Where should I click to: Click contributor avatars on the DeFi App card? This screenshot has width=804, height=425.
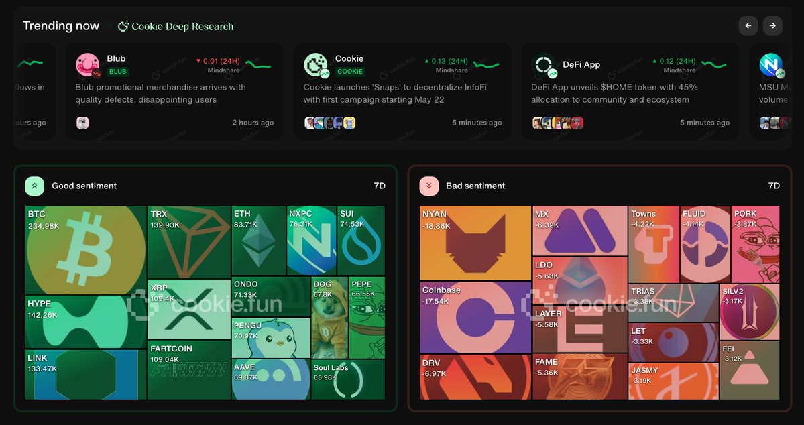[x=558, y=123]
